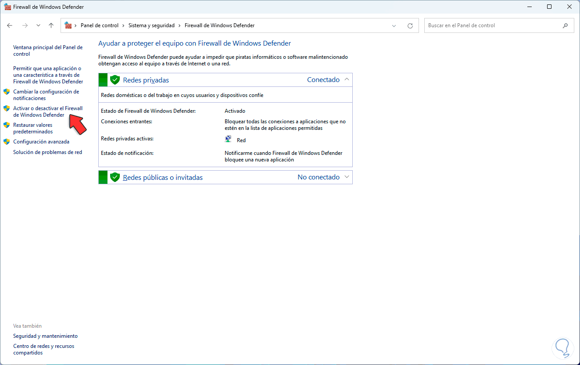Click the green shield next to 'Redes privadas'
Viewport: 580px width, 365px height.
[115, 80]
